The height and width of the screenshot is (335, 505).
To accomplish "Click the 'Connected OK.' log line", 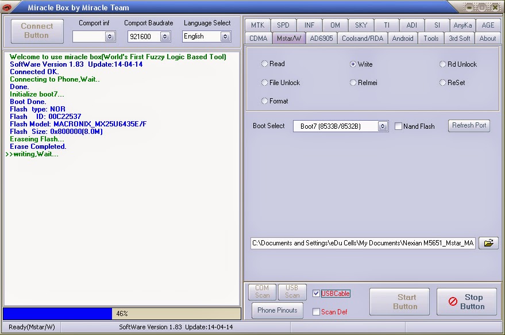I will [x=34, y=72].
